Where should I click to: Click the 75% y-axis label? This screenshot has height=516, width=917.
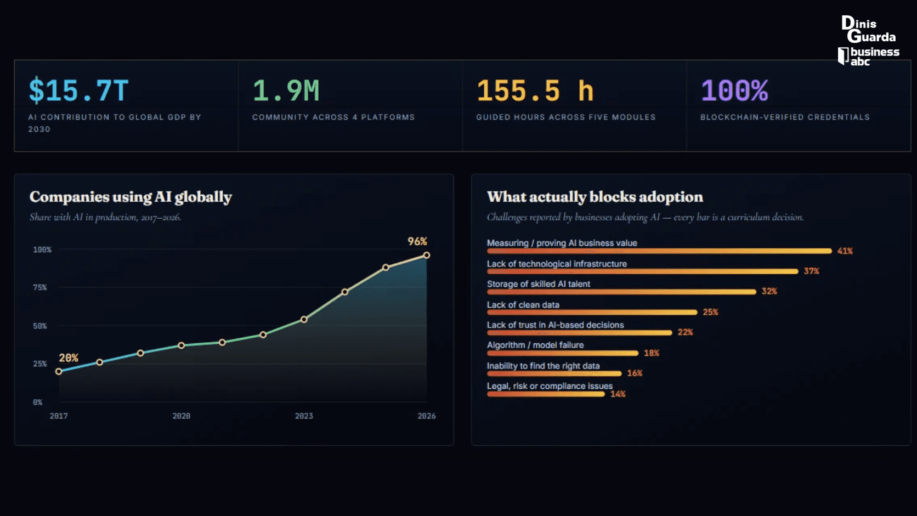(40, 287)
